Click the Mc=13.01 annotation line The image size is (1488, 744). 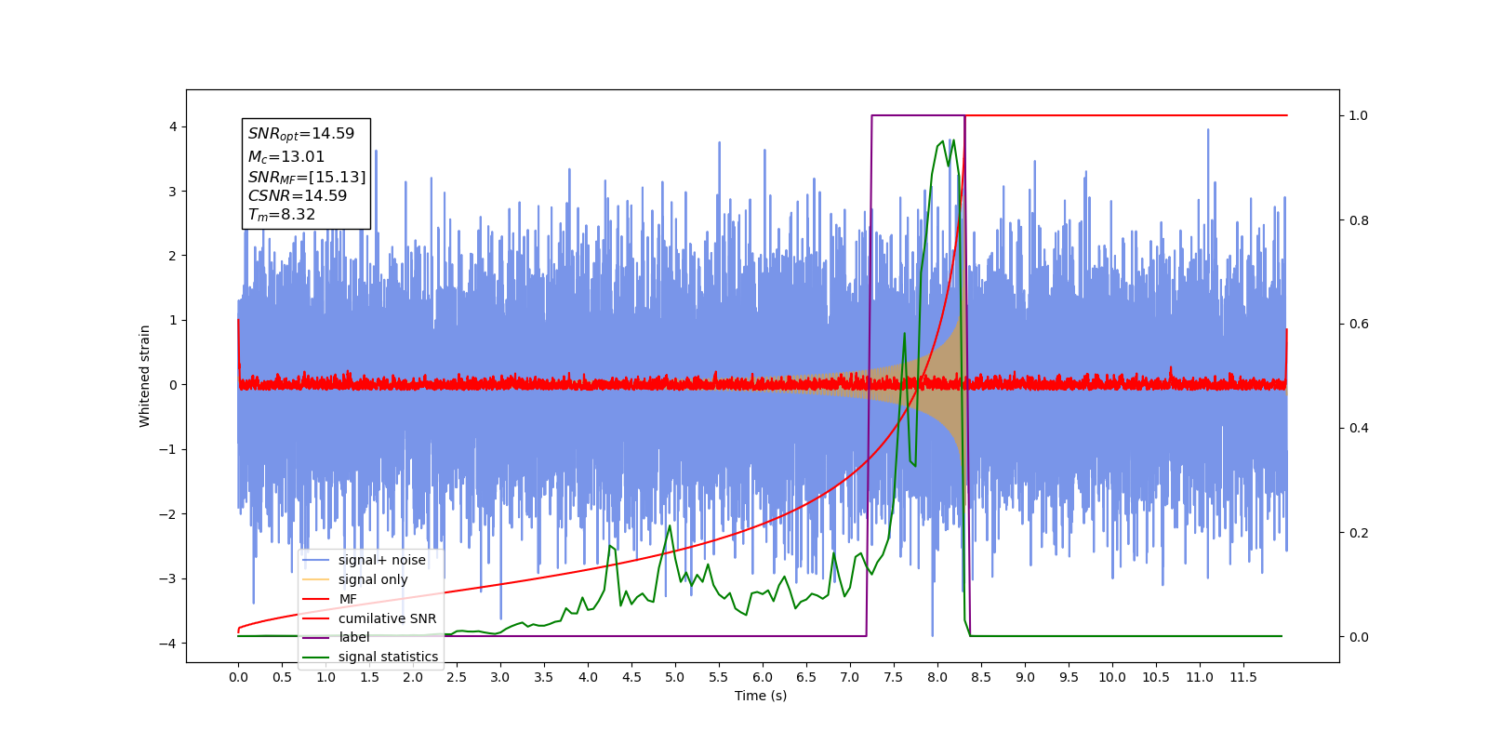[286, 157]
